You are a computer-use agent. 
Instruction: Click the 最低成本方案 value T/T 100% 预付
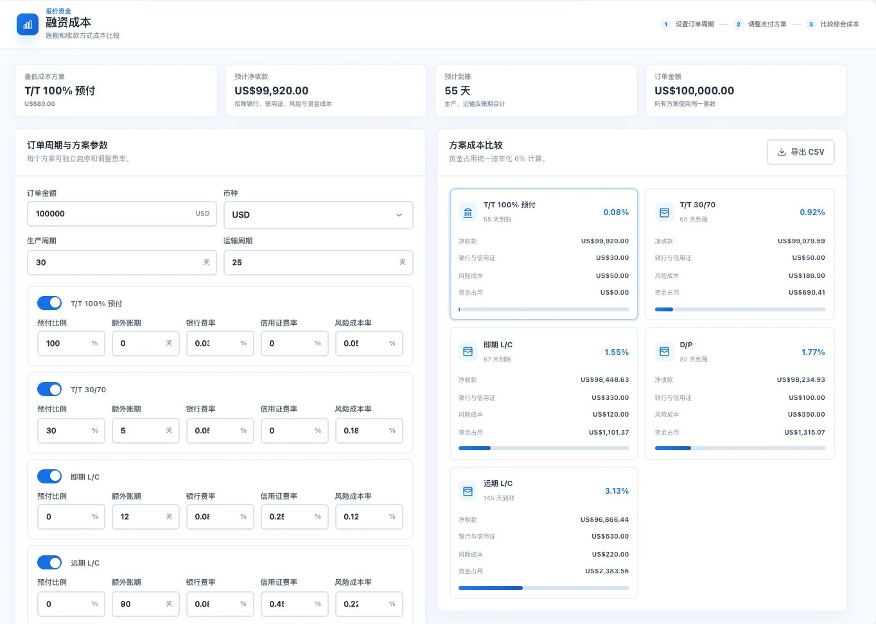(x=60, y=91)
